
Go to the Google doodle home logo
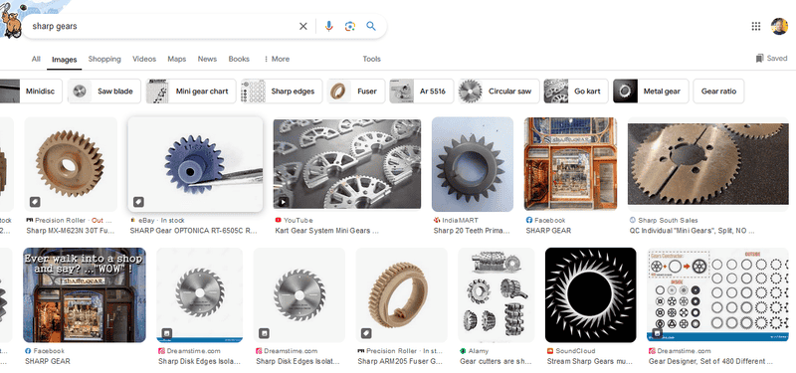point(10,19)
